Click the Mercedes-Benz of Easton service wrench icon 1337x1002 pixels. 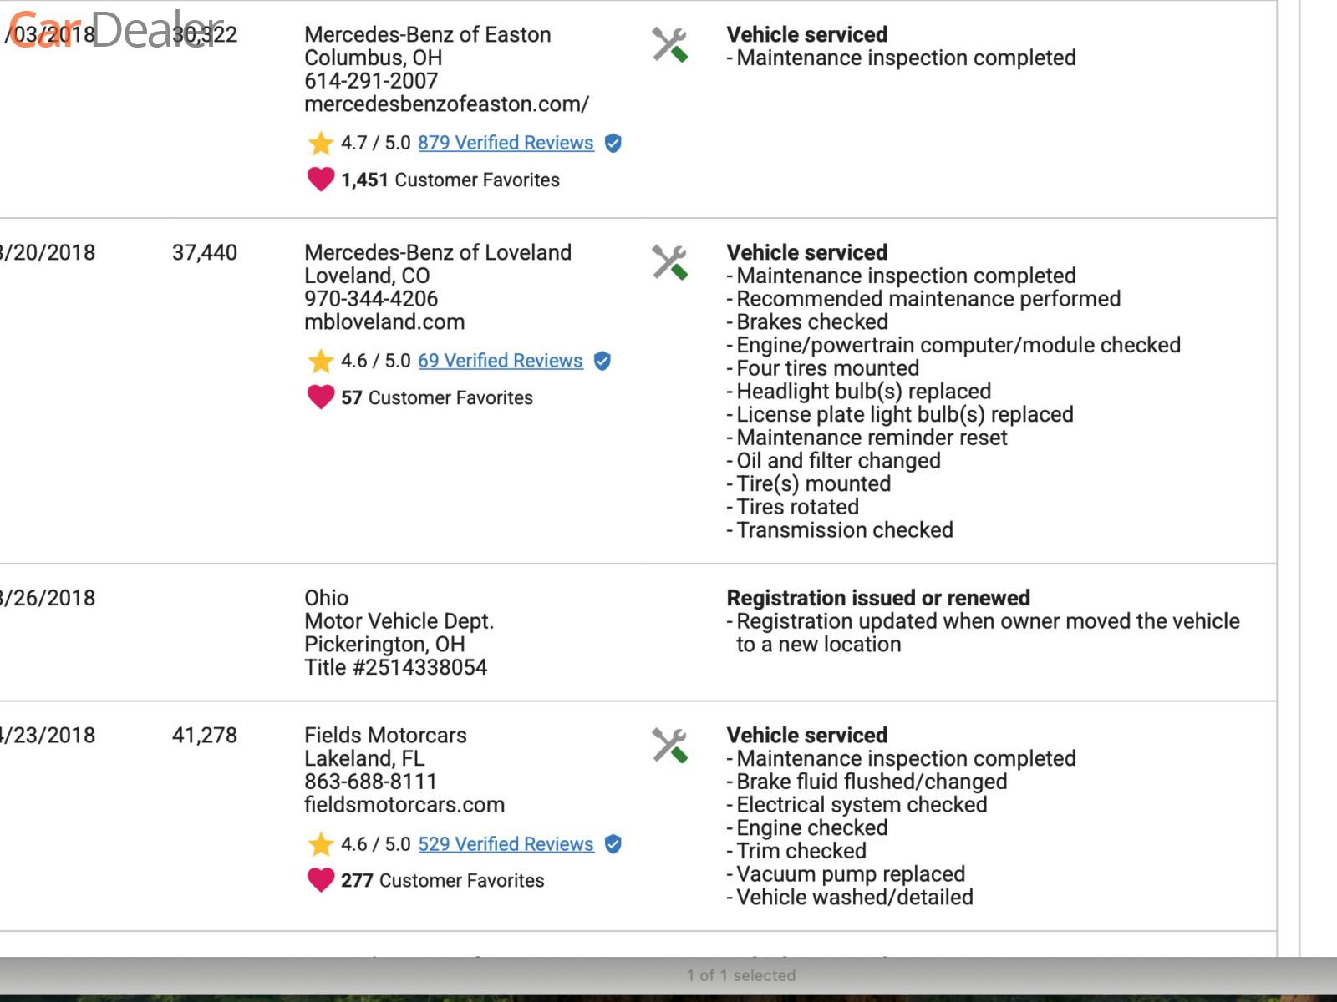669,45
